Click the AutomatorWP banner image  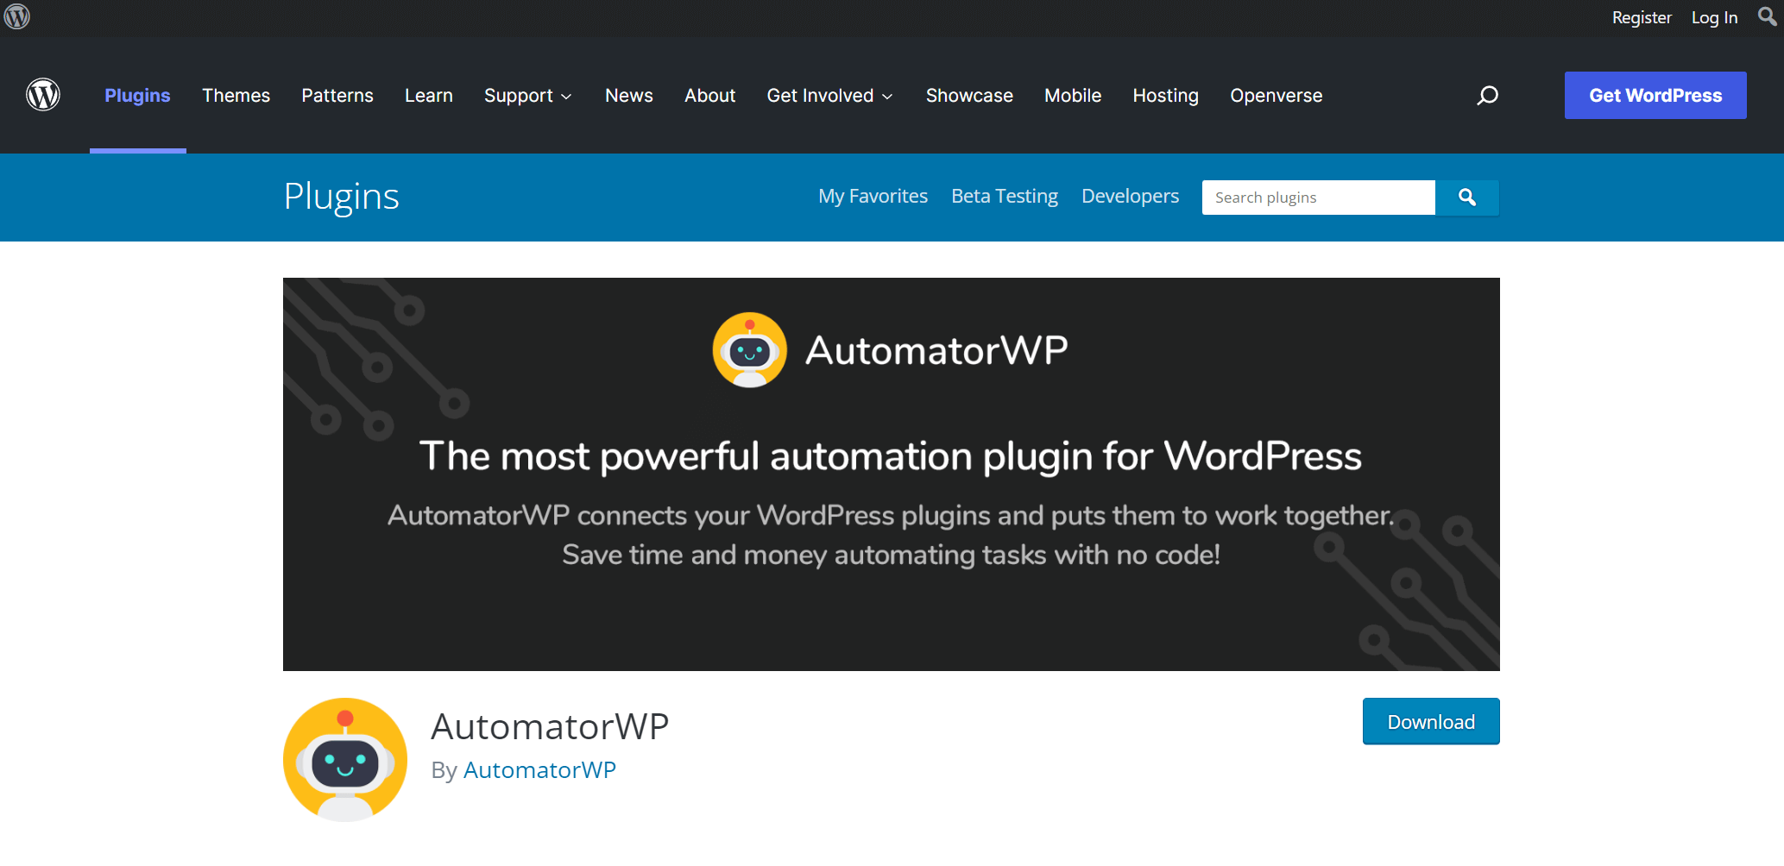(x=892, y=474)
